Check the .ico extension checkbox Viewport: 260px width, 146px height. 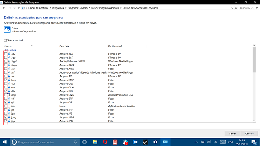[6, 106]
